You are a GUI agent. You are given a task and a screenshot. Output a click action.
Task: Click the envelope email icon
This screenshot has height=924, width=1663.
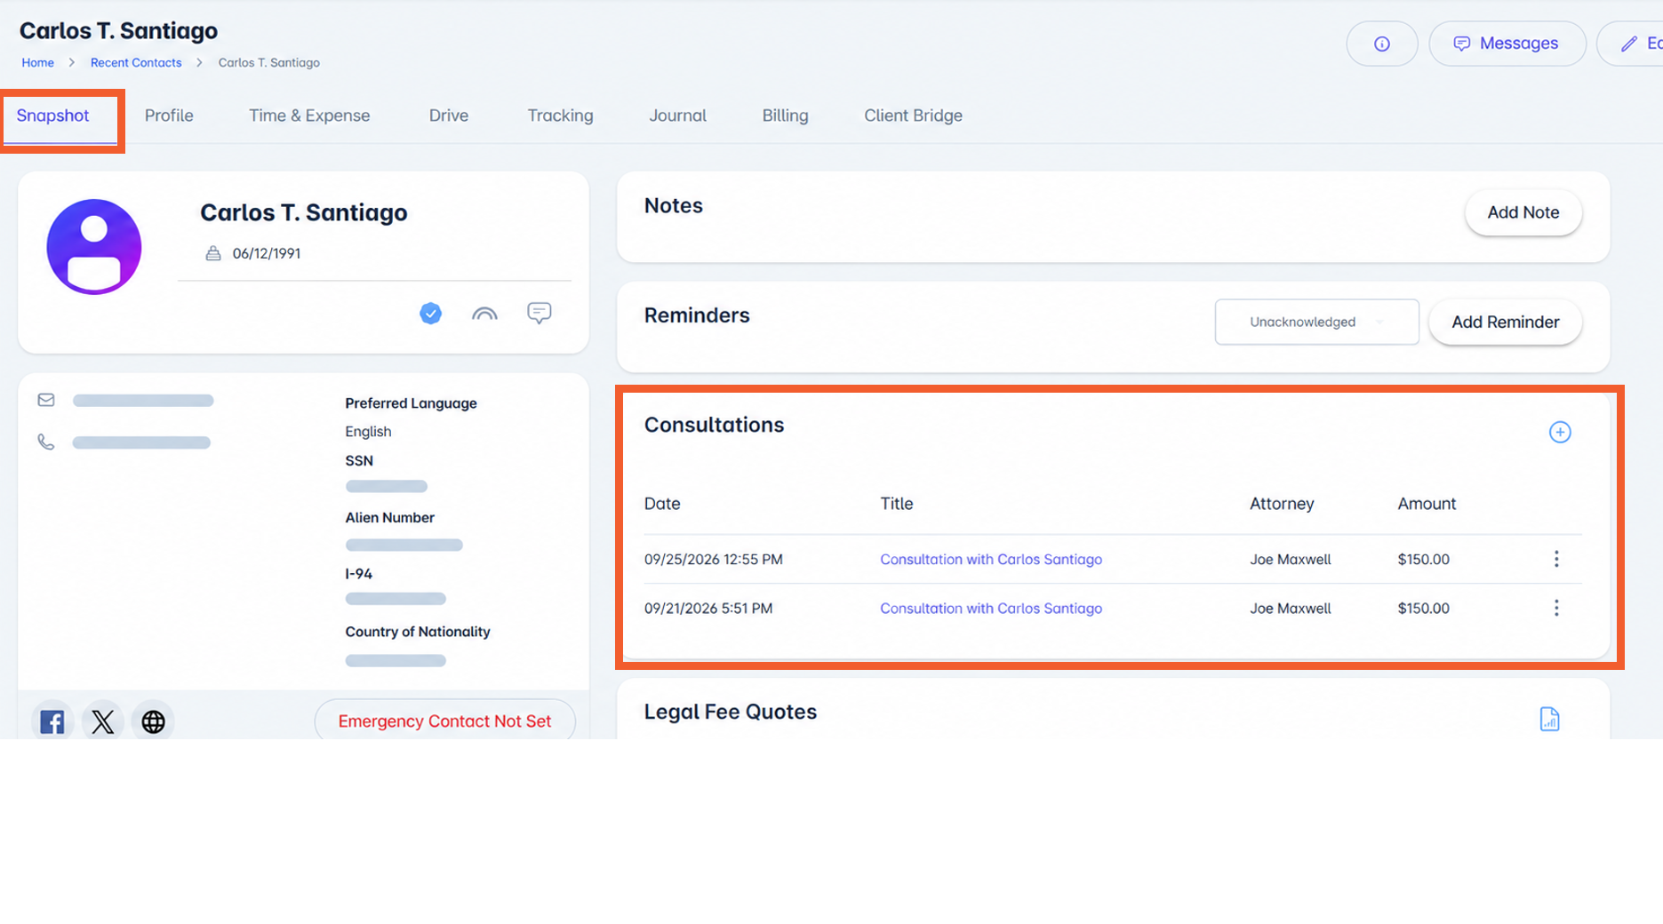click(x=46, y=400)
